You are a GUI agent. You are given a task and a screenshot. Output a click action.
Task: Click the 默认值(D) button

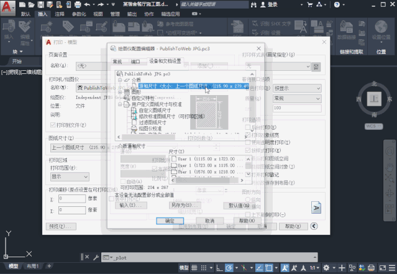coord(239,205)
